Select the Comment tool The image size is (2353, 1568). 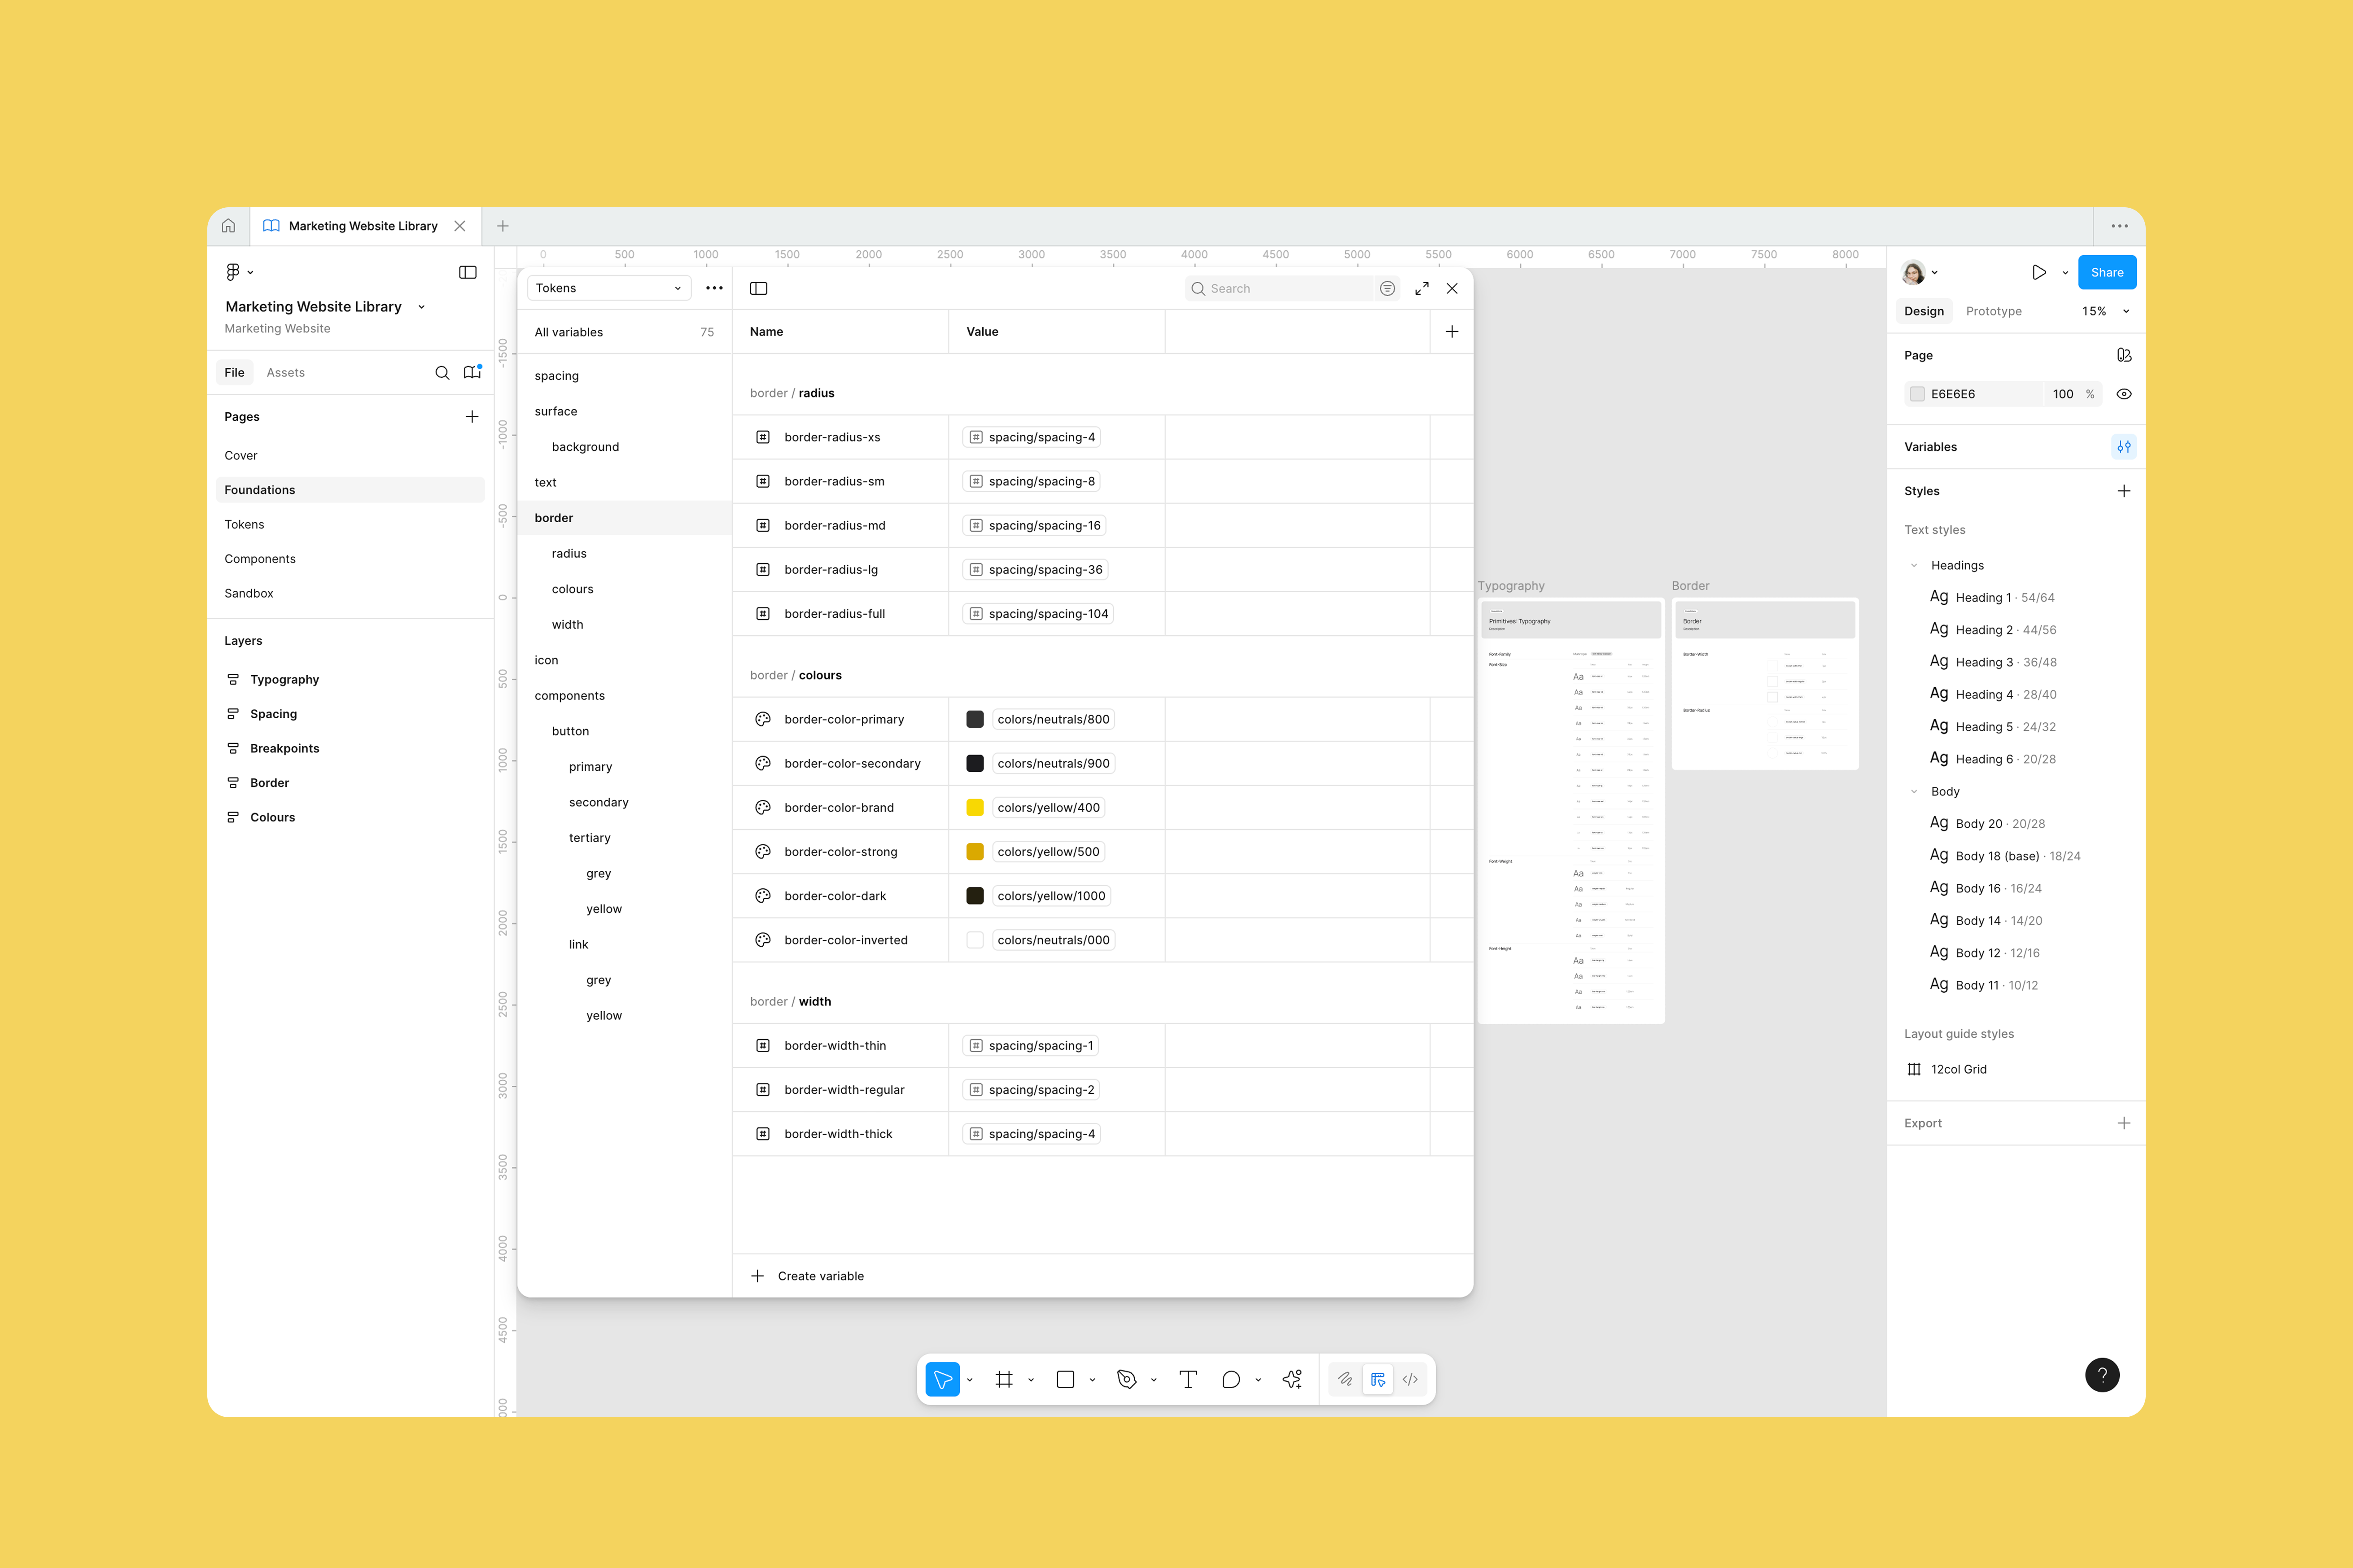[1231, 1379]
